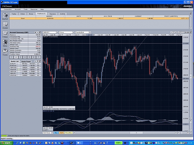Screen dimensions: 194x145
Task: Click the positions table scroll down arrow
Action: (x=191, y=28)
